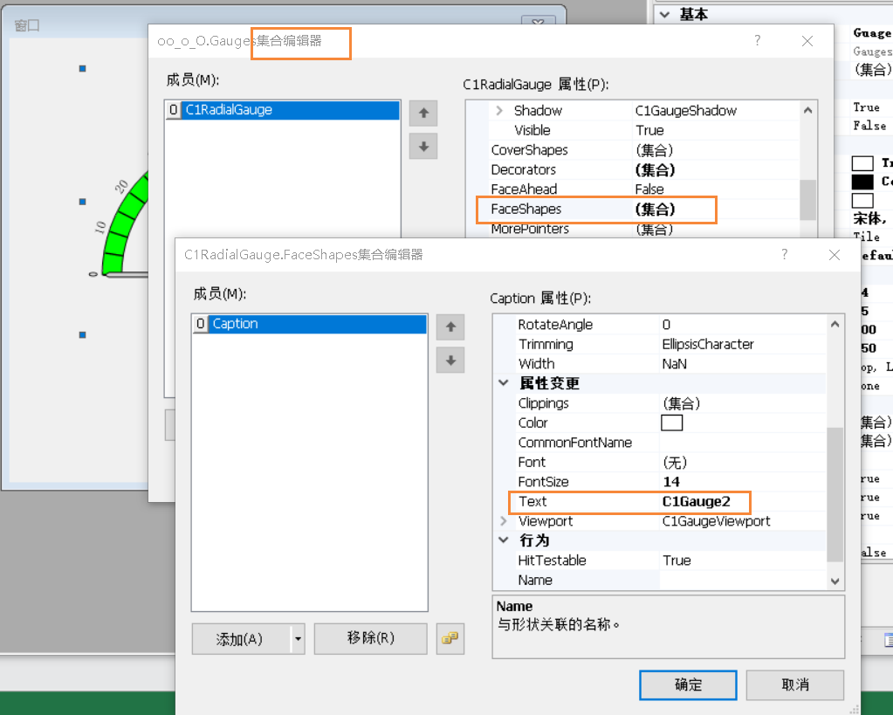This screenshot has width=893, height=715.
Task: Move C1RadialGauge member down in Gauges editor
Action: 423,147
